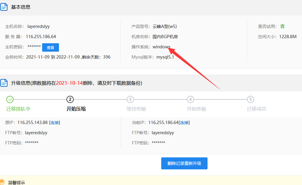Viewport: 302px width, 185px height.
Task: Click the hostname value layeredslyy
Action: coord(39,26)
